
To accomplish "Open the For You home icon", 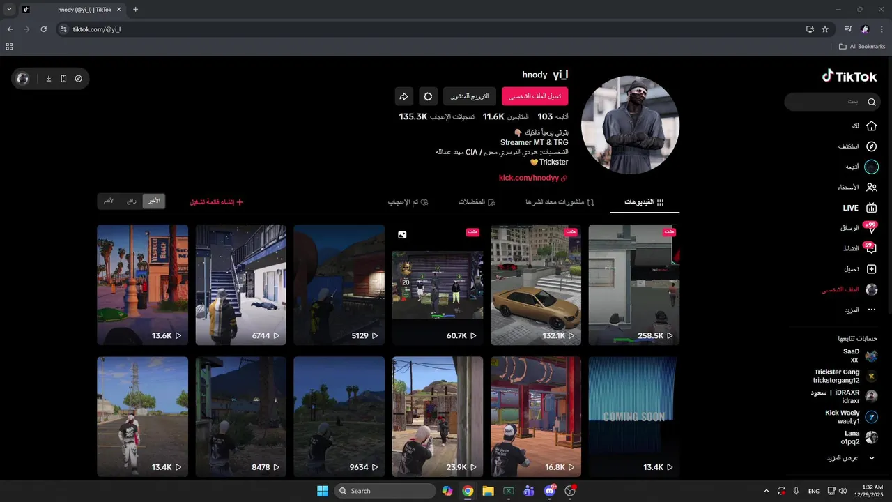I will click(871, 126).
